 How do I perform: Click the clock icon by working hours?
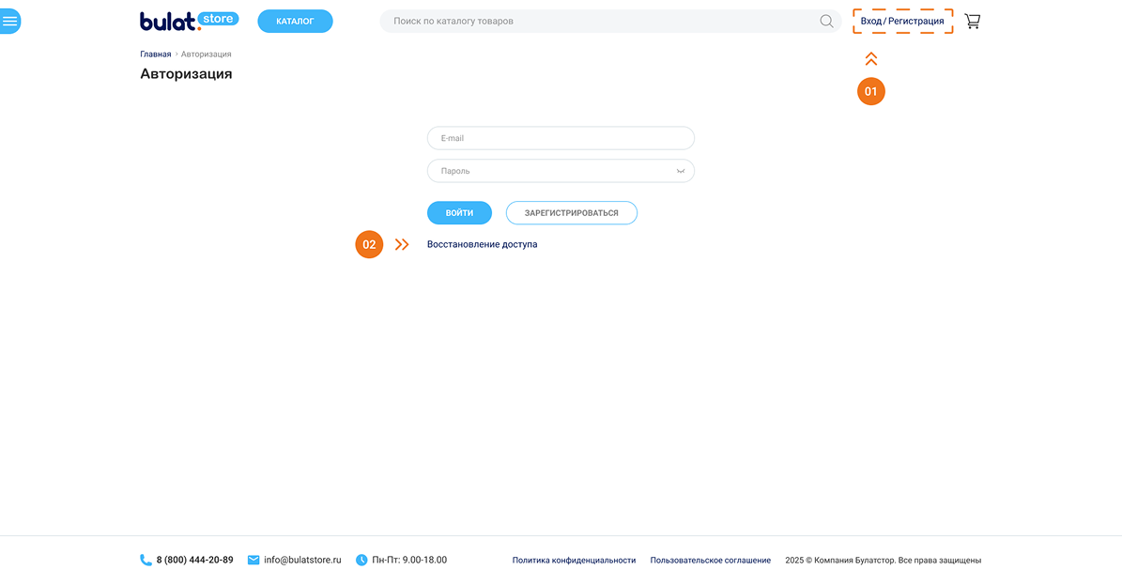[x=361, y=560]
